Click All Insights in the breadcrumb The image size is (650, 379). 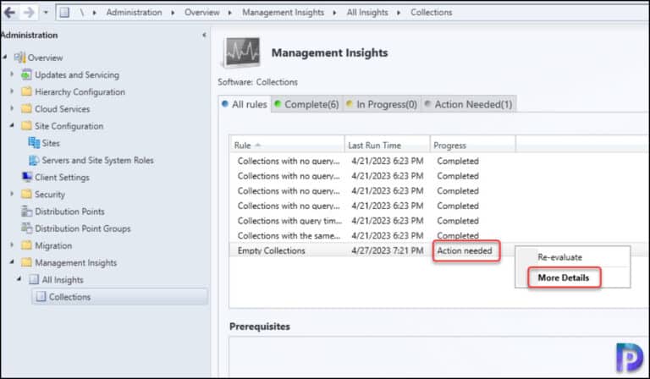[x=367, y=13]
